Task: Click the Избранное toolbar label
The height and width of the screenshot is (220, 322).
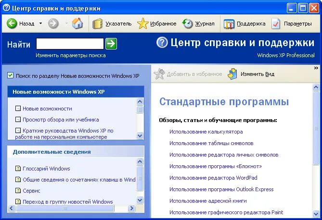Action: pyautogui.click(x=163, y=24)
